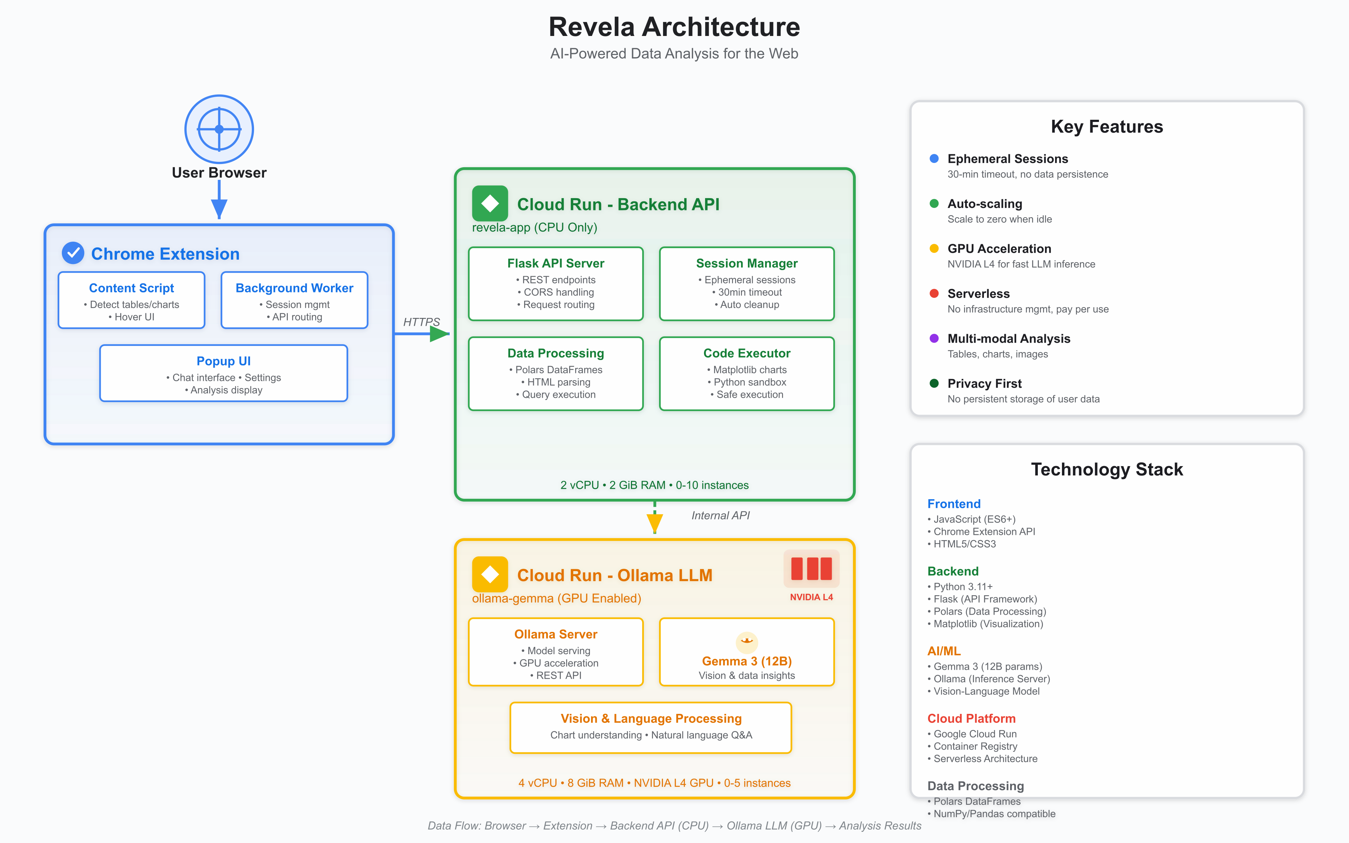Screen dimensions: 1349x843
Task: Click the blue Ephemeral Sessions bullet dot
Action: 934,158
